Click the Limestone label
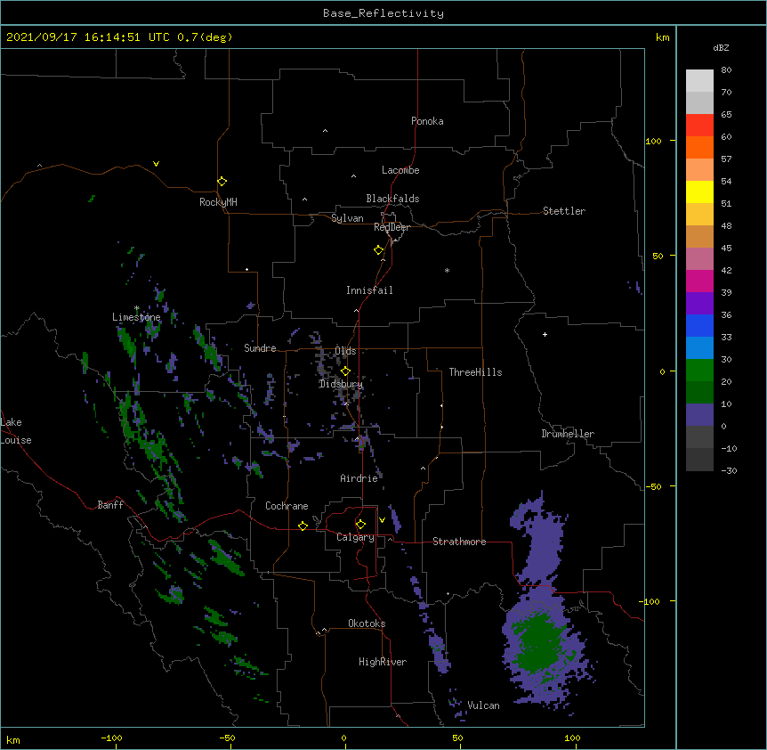 136,317
